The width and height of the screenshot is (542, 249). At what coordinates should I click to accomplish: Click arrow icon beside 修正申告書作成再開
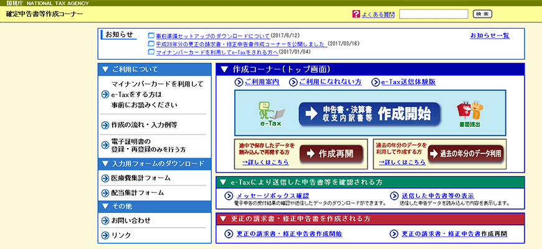click(x=394, y=234)
